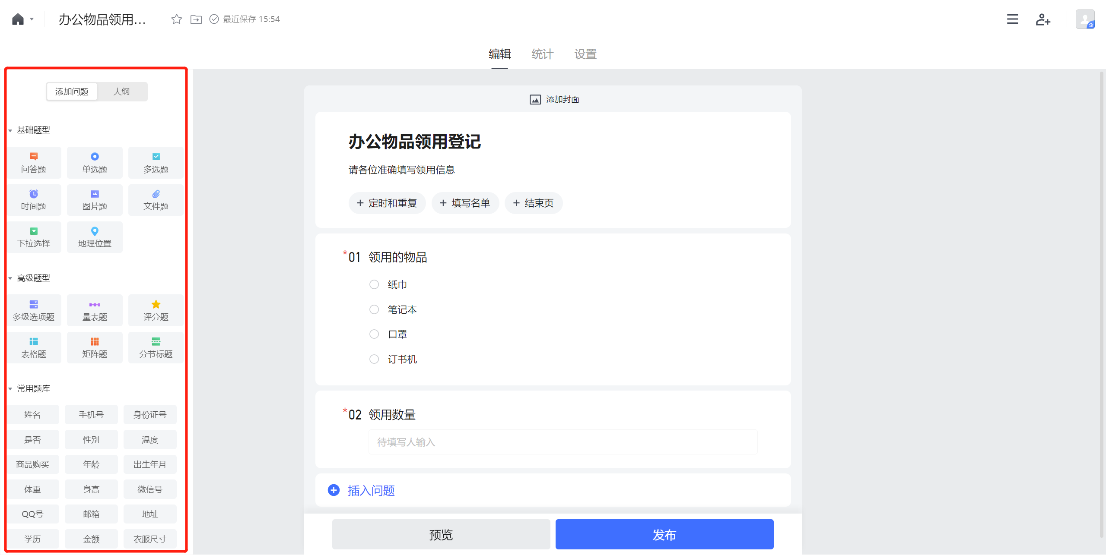Click 插入问题 link
The width and height of the screenshot is (1106, 555).
pyautogui.click(x=371, y=490)
